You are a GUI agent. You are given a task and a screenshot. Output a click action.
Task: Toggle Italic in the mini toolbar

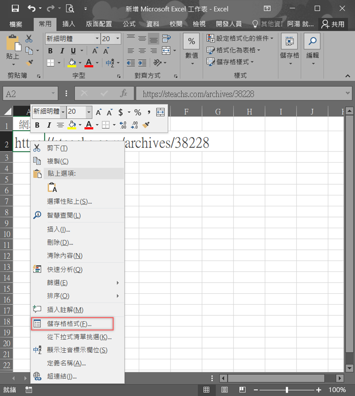point(49,125)
